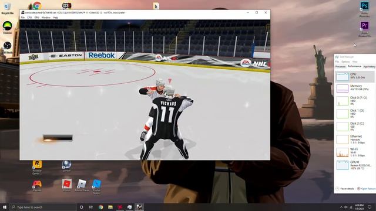Click the xenia window title bar icon
Screen dimensions: 376x211
point(22,12)
